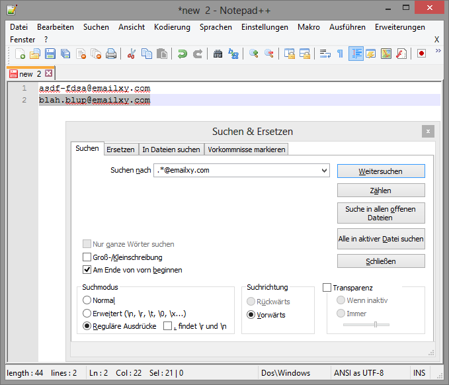
Task: Click the red Record macro icon
Action: point(421,54)
